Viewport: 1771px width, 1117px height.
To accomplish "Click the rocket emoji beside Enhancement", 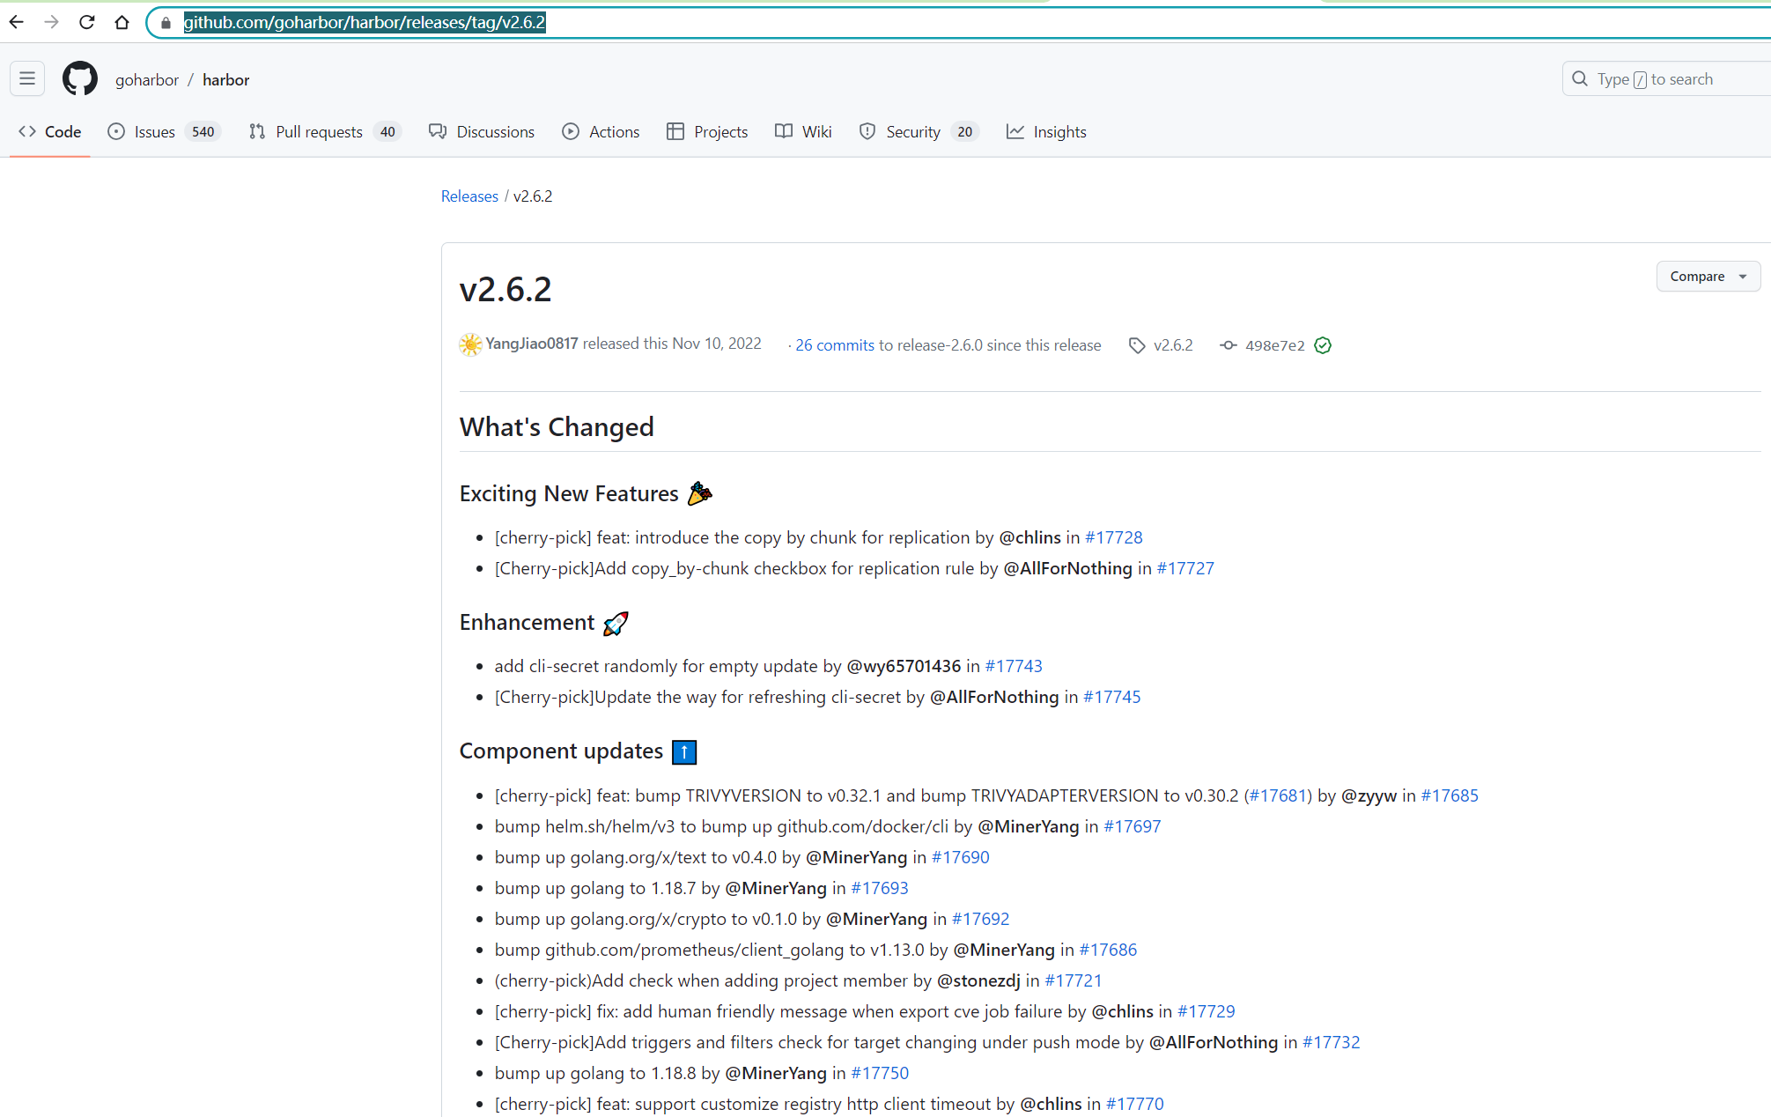I will (616, 623).
